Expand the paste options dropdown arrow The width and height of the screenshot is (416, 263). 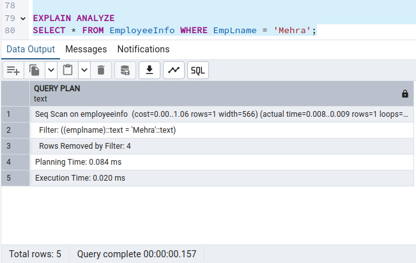click(84, 70)
